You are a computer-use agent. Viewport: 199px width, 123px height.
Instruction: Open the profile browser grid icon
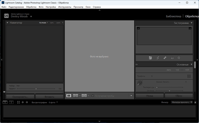[x=189, y=76]
